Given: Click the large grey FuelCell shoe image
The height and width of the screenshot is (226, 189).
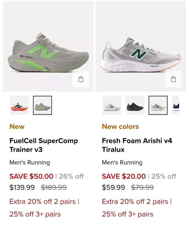Looking at the screenshot, I should (x=48, y=53).
